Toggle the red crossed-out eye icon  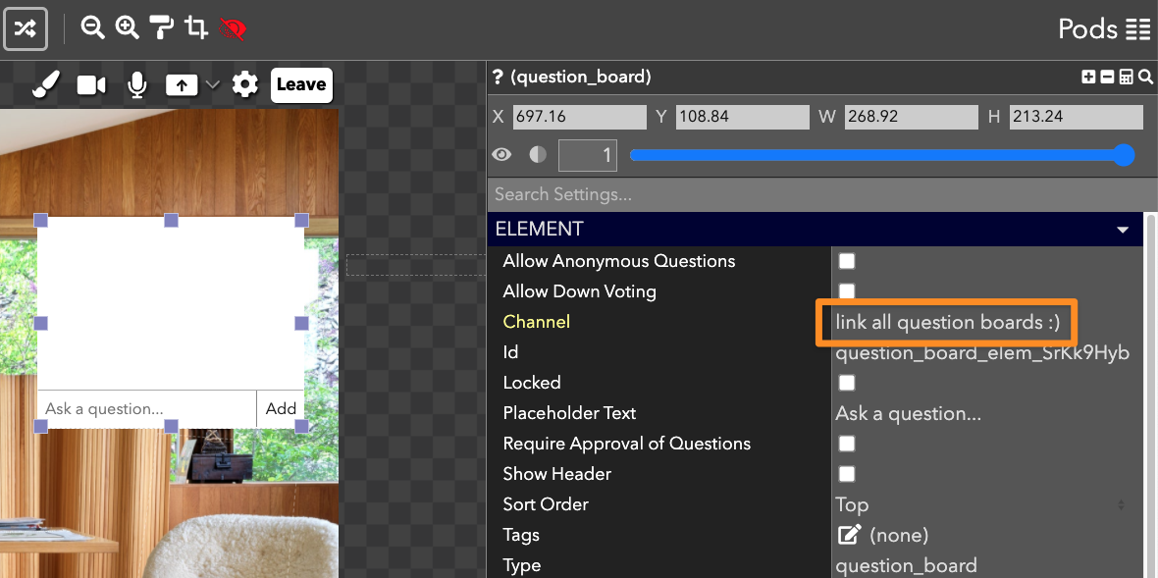pos(233,28)
